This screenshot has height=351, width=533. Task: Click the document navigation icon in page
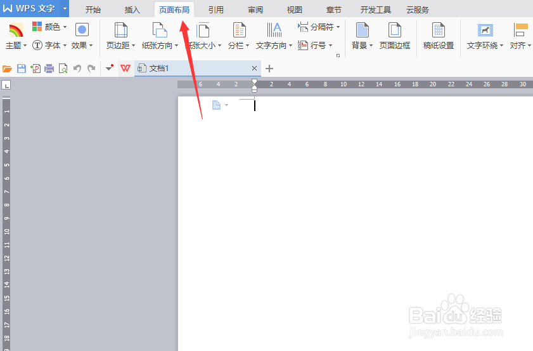point(216,105)
